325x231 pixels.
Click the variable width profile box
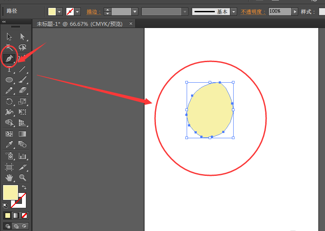[x=162, y=11]
